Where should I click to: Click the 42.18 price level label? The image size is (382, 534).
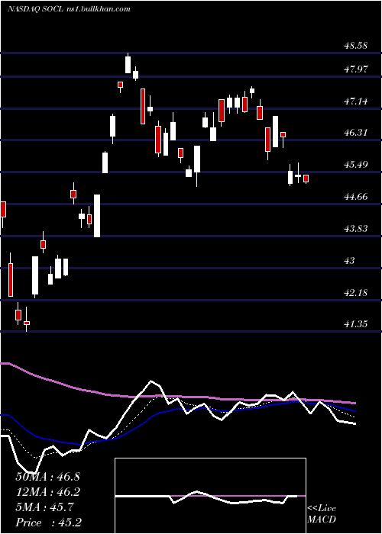coord(356,292)
